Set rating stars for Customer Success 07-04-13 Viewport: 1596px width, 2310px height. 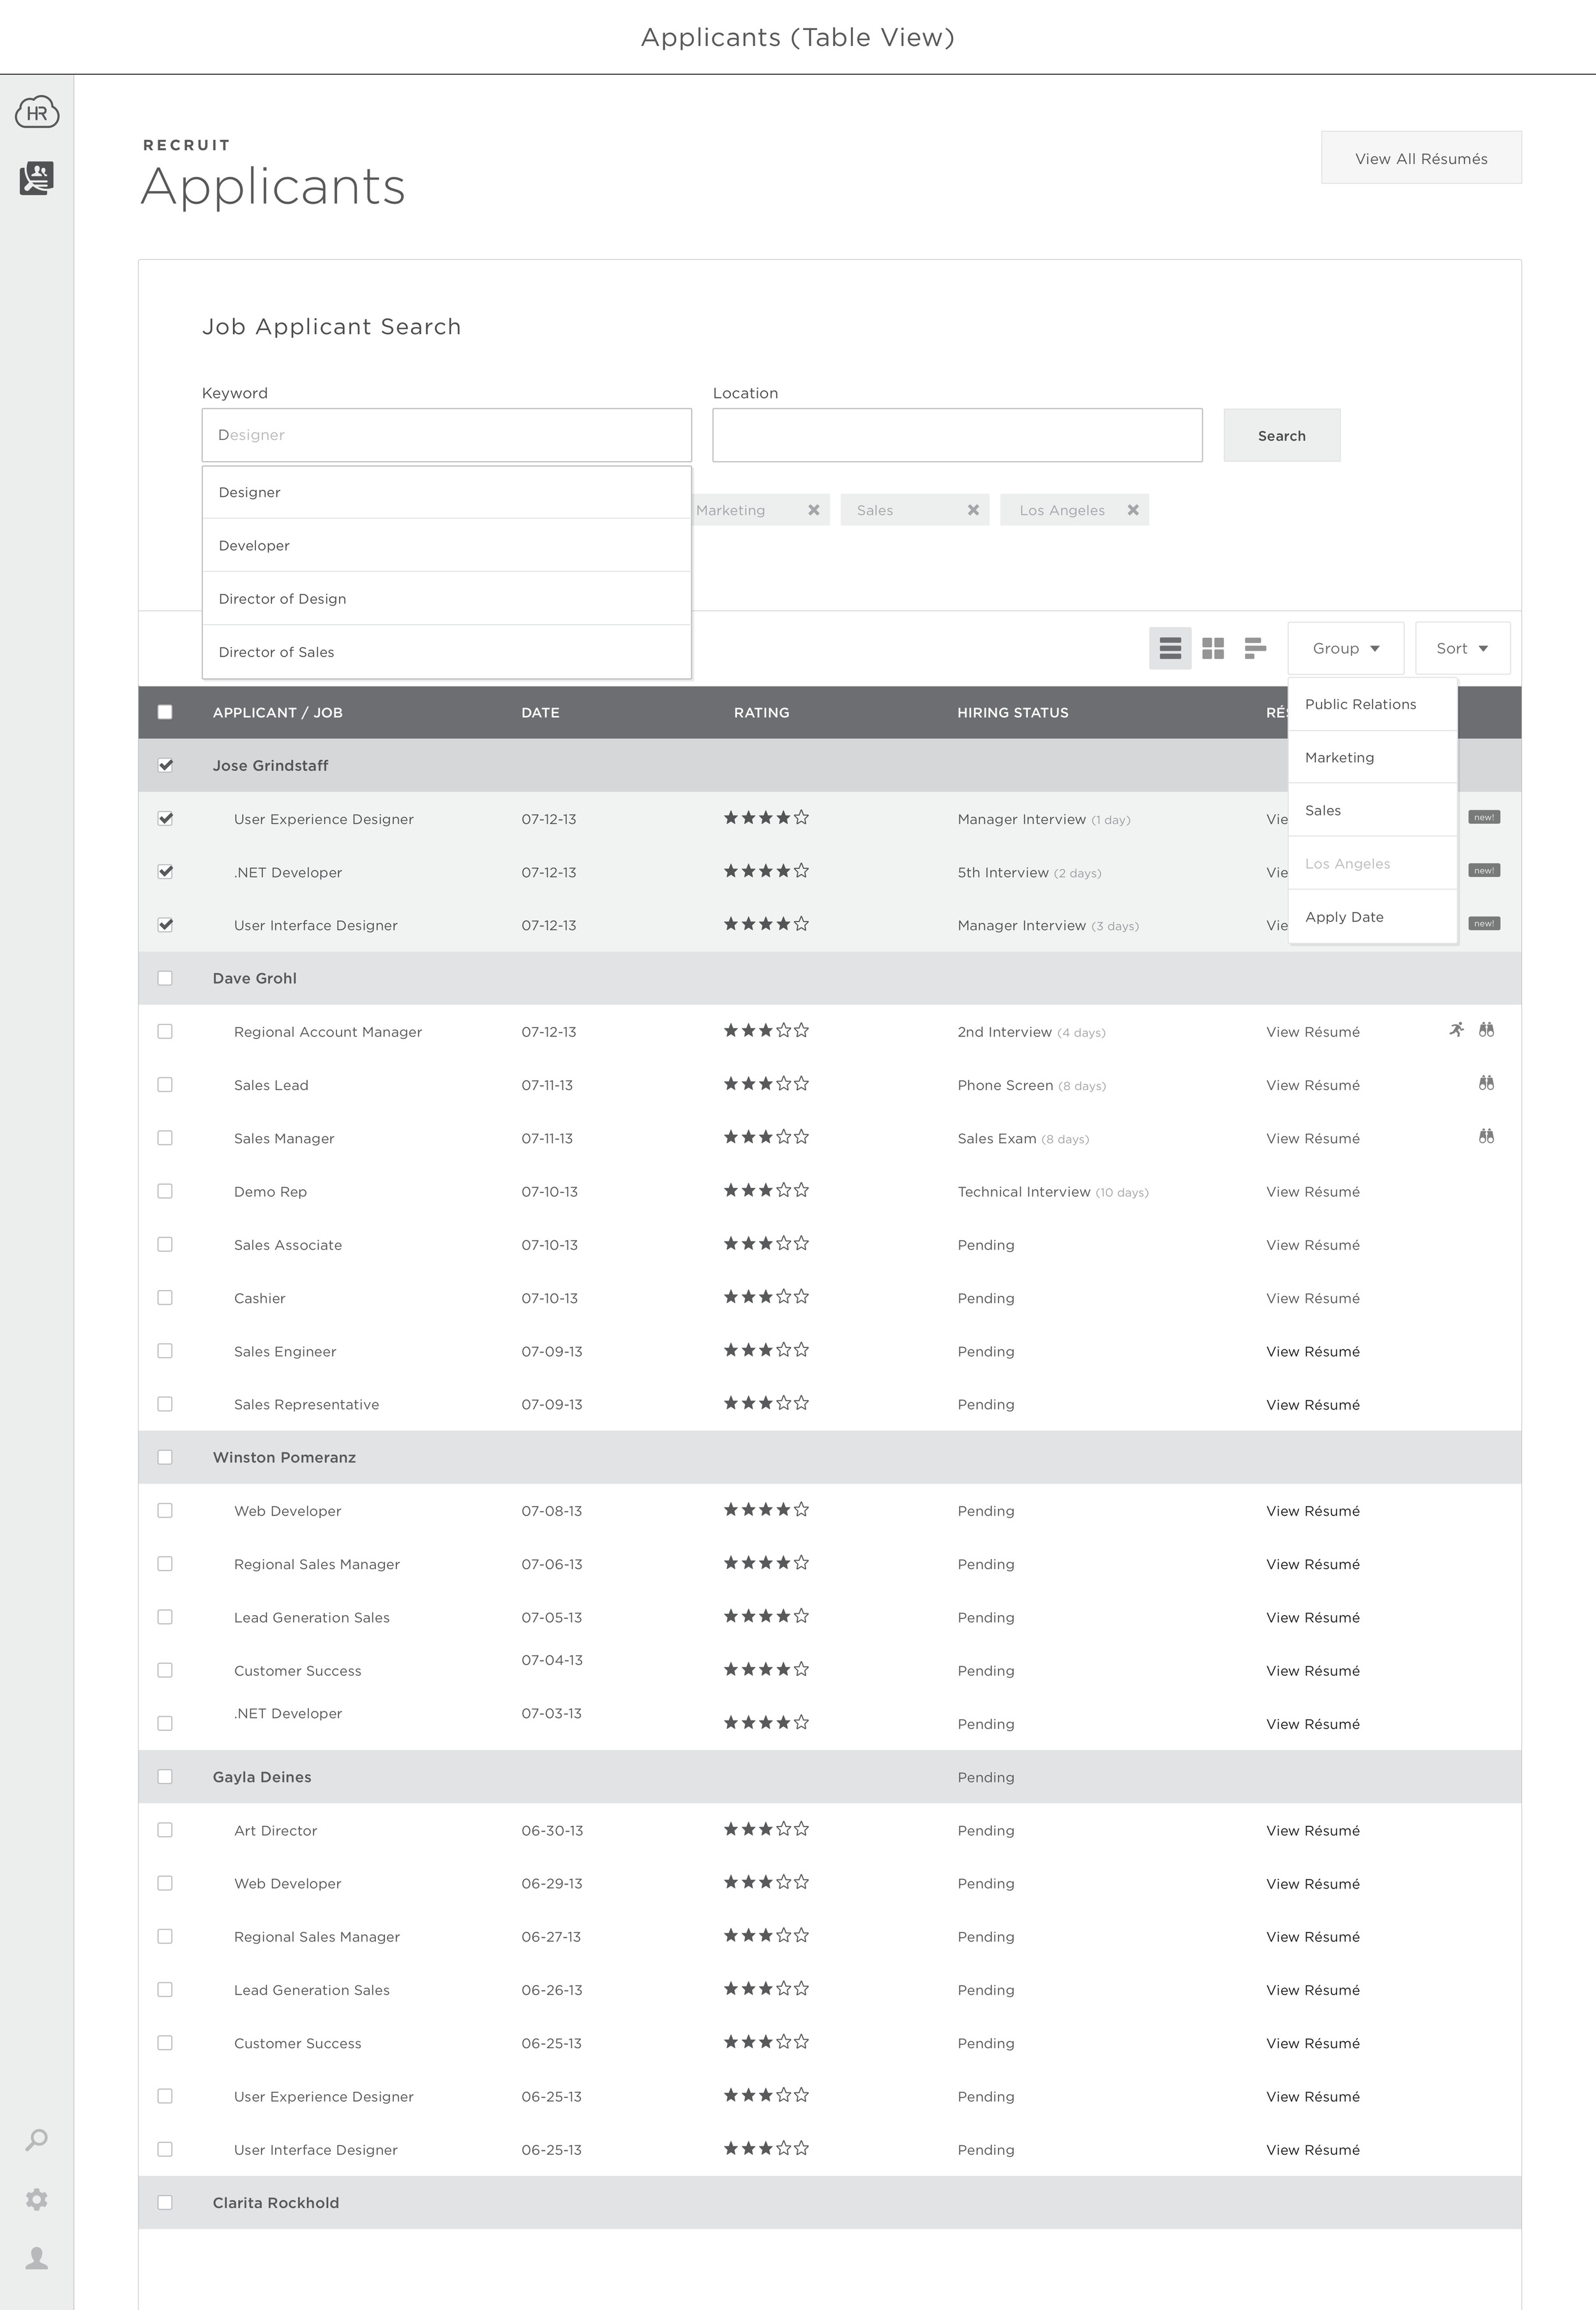pyautogui.click(x=766, y=1669)
